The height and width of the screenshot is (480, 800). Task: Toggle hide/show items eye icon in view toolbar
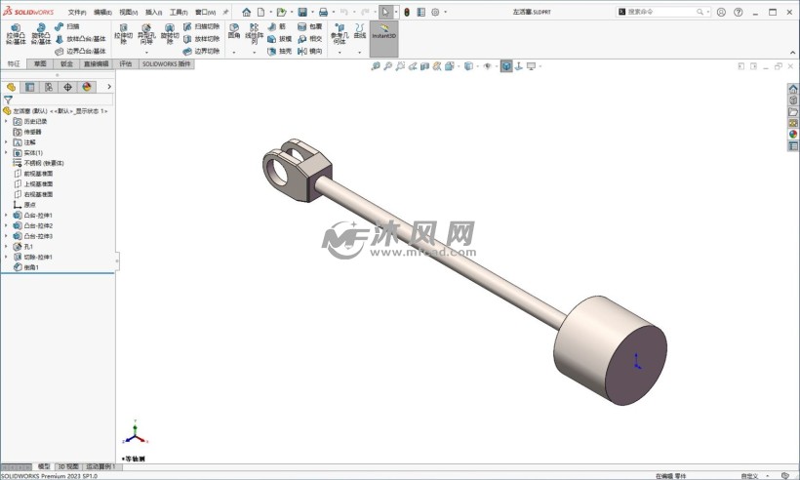487,66
